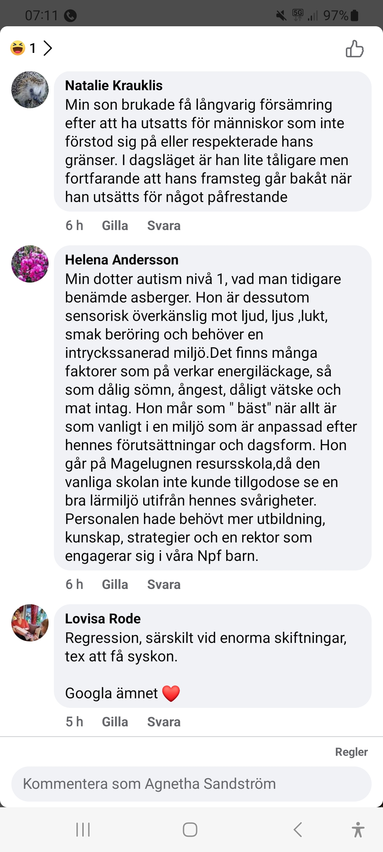383x852 pixels.
Task: Like Lovisa Rode's comment with Gilla
Action: (115, 722)
